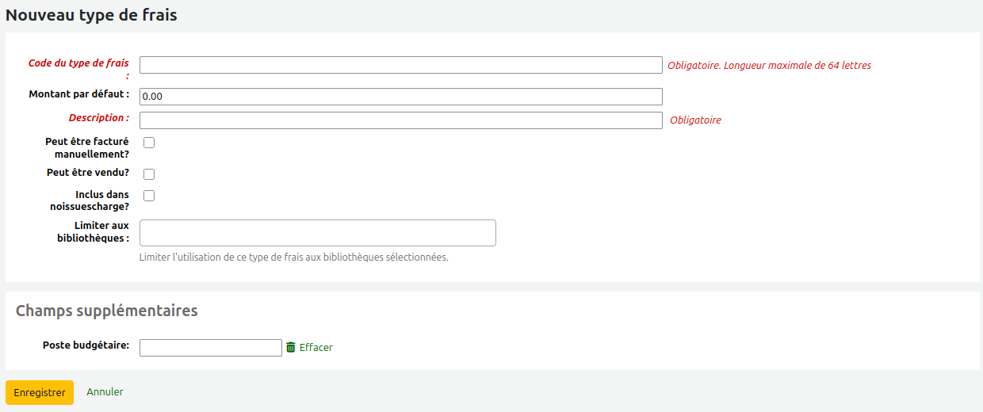The height and width of the screenshot is (412, 983).
Task: Click the 'Code du type de frais' label
Action: click(x=78, y=63)
